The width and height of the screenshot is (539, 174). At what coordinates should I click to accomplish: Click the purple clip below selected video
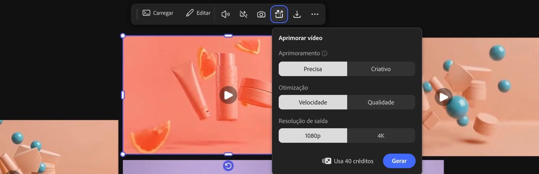(197, 167)
